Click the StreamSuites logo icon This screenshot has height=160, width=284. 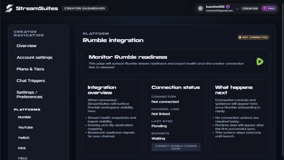click(x=9, y=8)
